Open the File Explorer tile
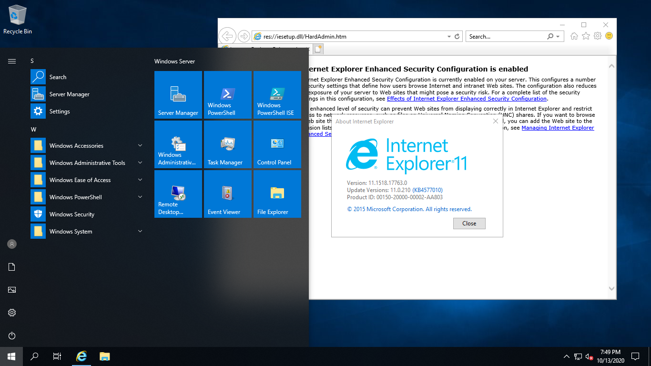The image size is (651, 366). pyautogui.click(x=277, y=194)
